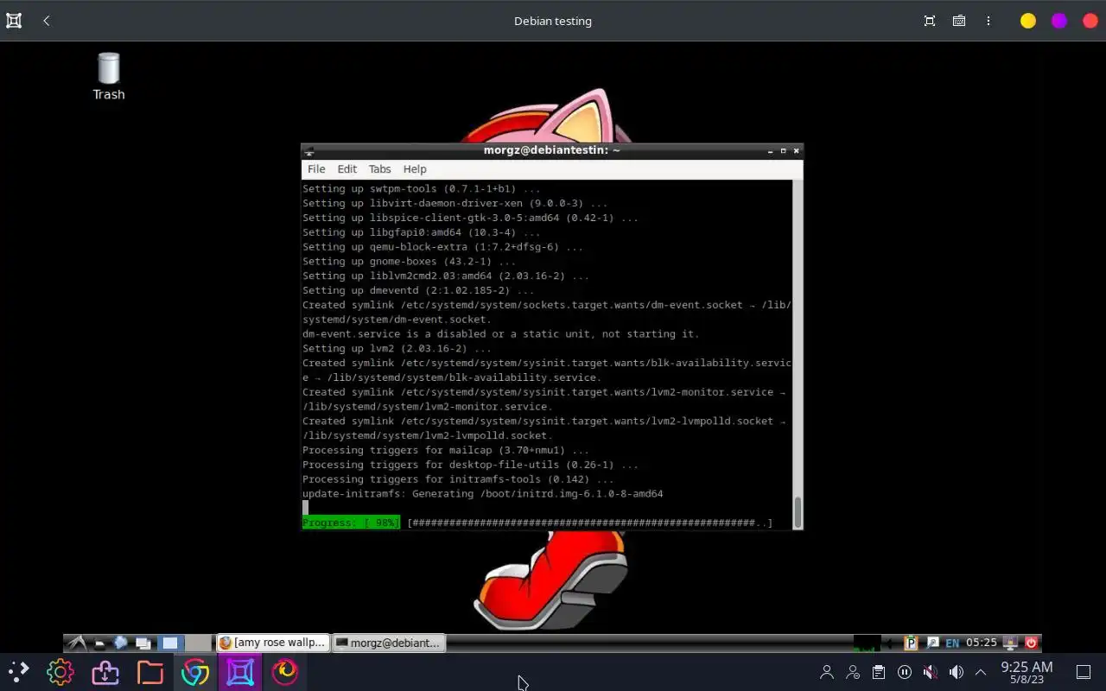Click the Boxes app icon in header

pyautogui.click(x=14, y=21)
